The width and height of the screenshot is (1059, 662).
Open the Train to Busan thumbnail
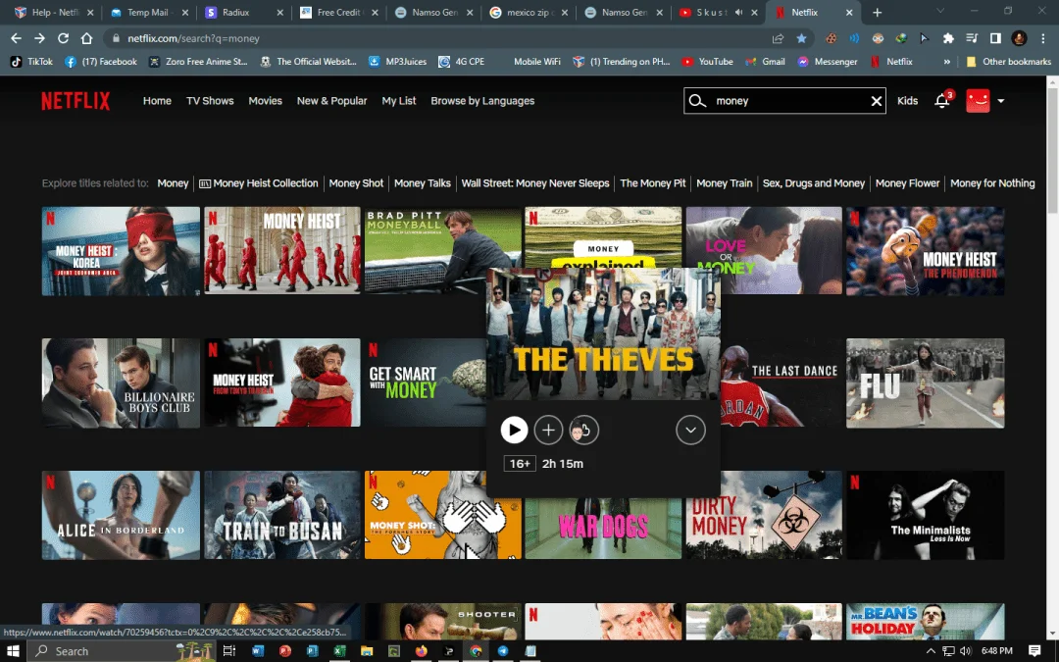pos(282,515)
